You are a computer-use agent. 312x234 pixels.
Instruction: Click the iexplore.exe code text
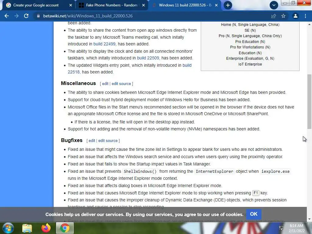pyautogui.click(x=275, y=172)
